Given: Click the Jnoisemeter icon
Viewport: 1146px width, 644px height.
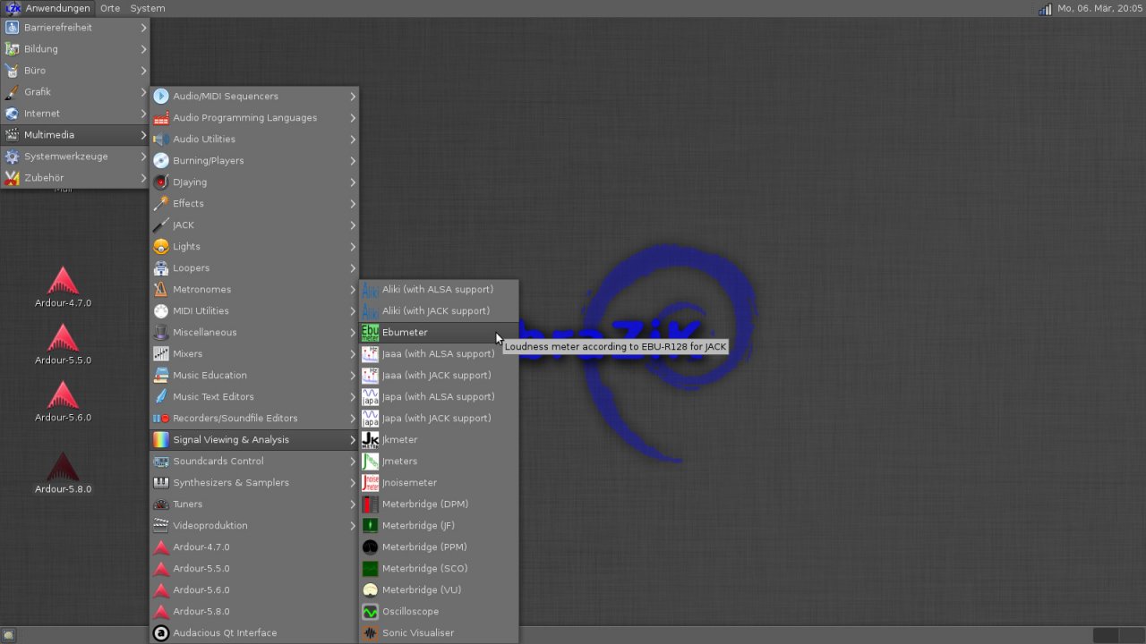Looking at the screenshot, I should [x=370, y=483].
